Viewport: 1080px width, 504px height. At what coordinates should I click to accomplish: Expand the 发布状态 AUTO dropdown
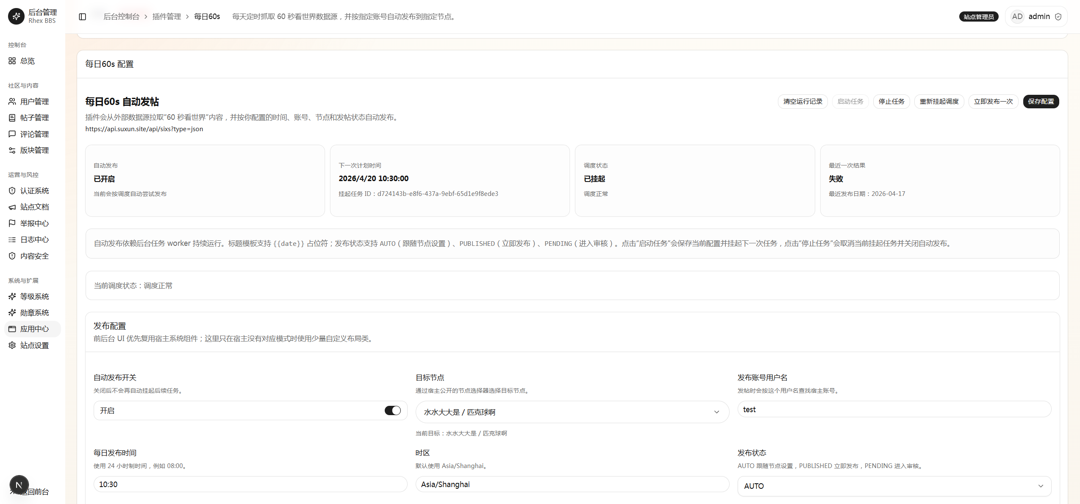coord(894,486)
